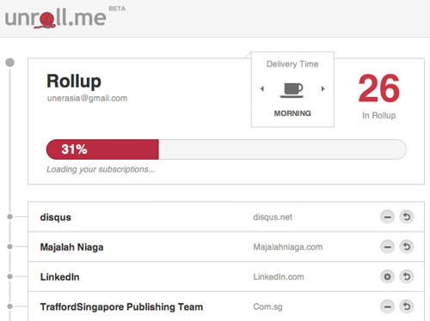430x321 pixels.
Task: Click the undo arrow icon for disqus
Action: tap(407, 216)
